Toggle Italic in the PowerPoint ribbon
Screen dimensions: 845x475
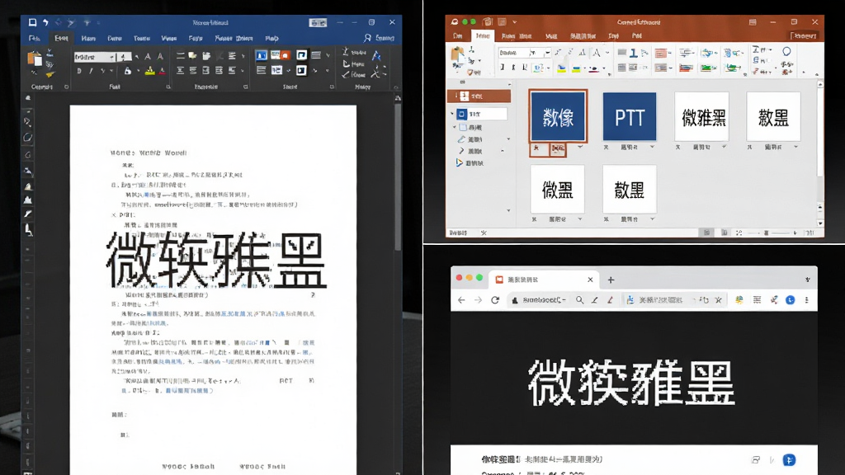(512, 68)
